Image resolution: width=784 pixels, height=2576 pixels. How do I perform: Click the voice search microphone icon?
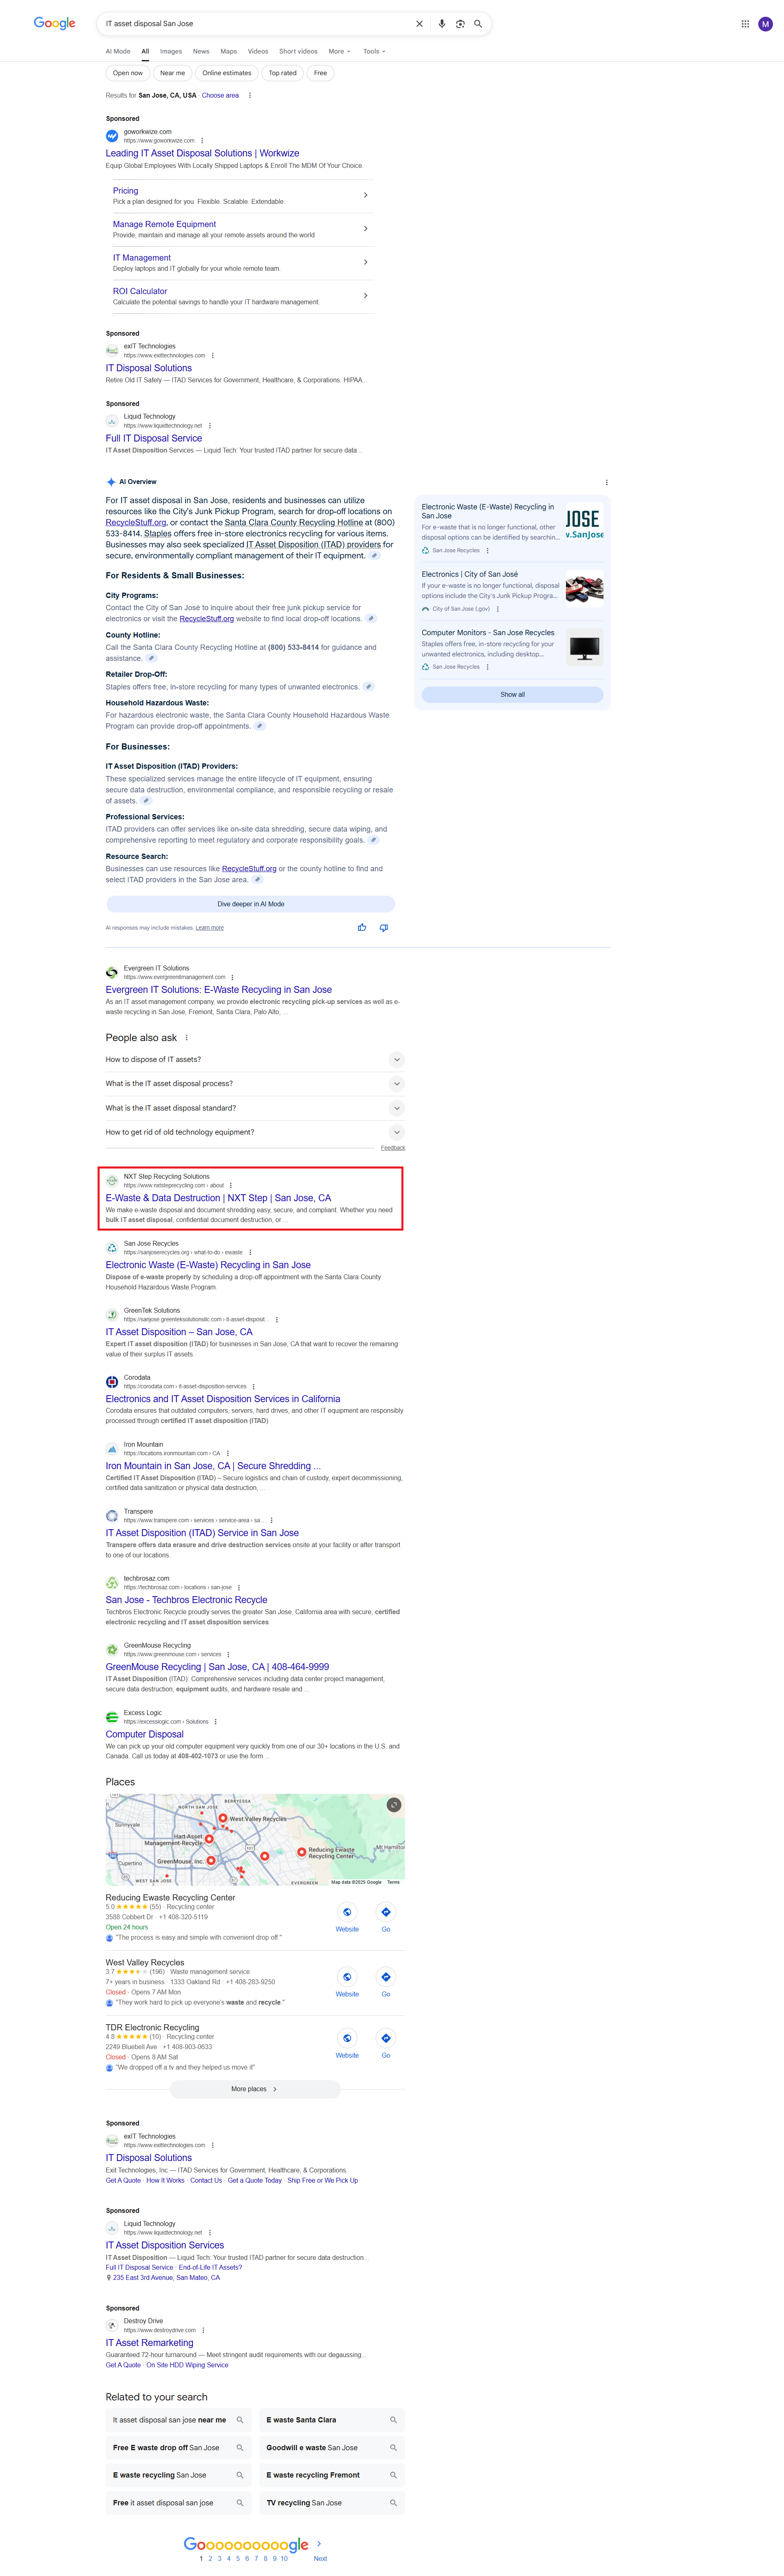pos(441,24)
